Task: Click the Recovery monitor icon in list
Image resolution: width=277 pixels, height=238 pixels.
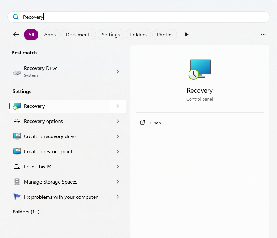Action: pos(17,106)
